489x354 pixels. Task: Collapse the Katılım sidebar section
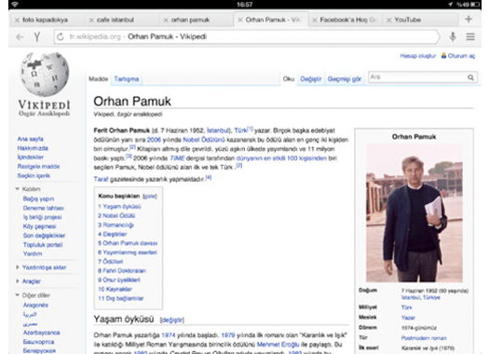[18, 189]
